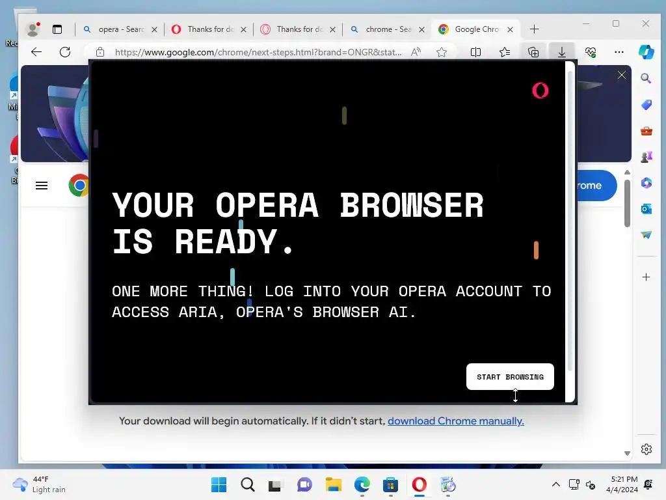
Task: Close the Google Chrome tab
Action: (510, 29)
